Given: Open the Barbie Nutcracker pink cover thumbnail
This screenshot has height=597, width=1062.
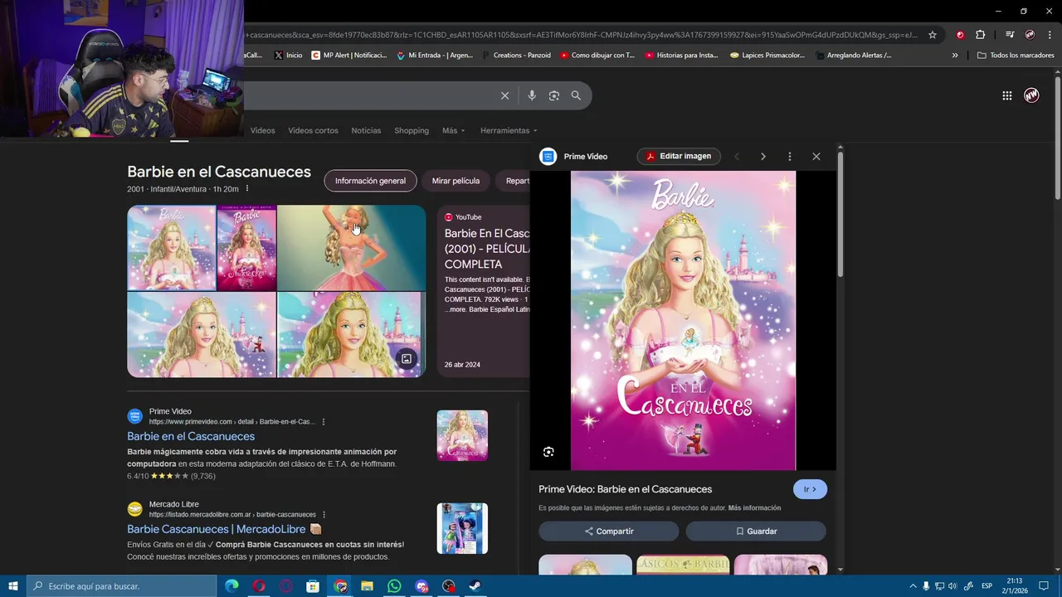Looking at the screenshot, I should coord(246,248).
